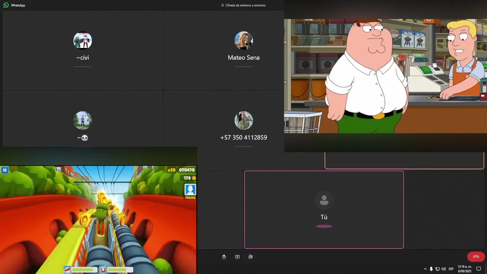
Task: Select the ~civi participant name
Action: [x=83, y=58]
